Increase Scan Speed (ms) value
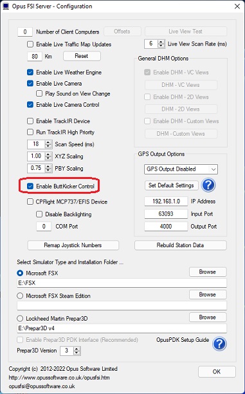The width and height of the screenshot is (245, 394). [48, 142]
